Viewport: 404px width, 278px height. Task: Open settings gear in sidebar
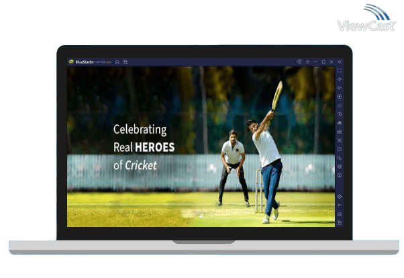tap(340, 197)
